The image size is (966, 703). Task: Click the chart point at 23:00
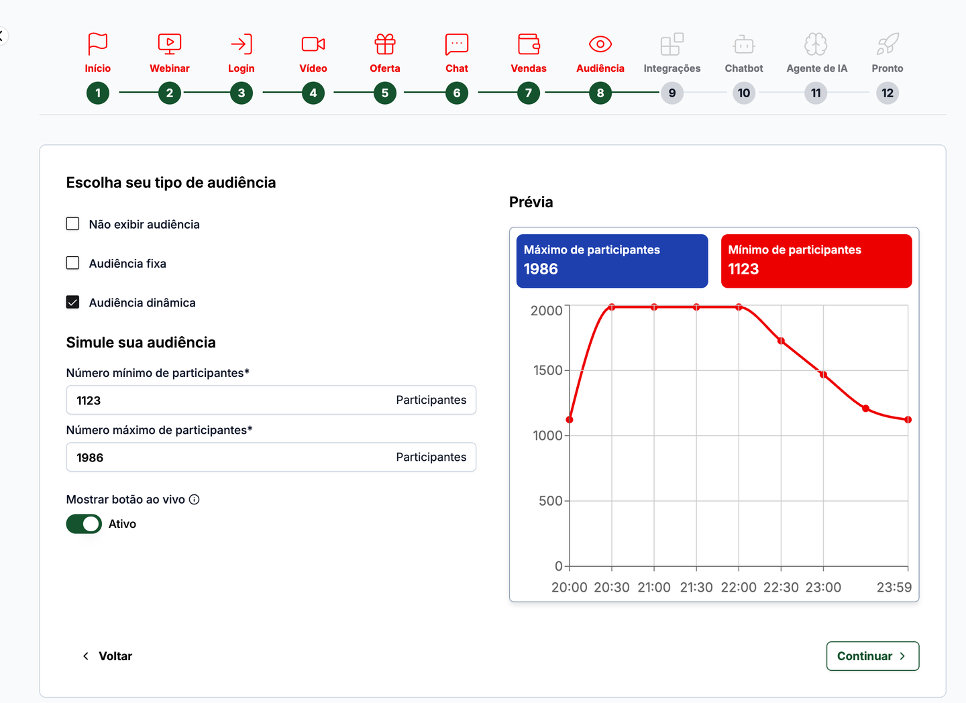823,374
